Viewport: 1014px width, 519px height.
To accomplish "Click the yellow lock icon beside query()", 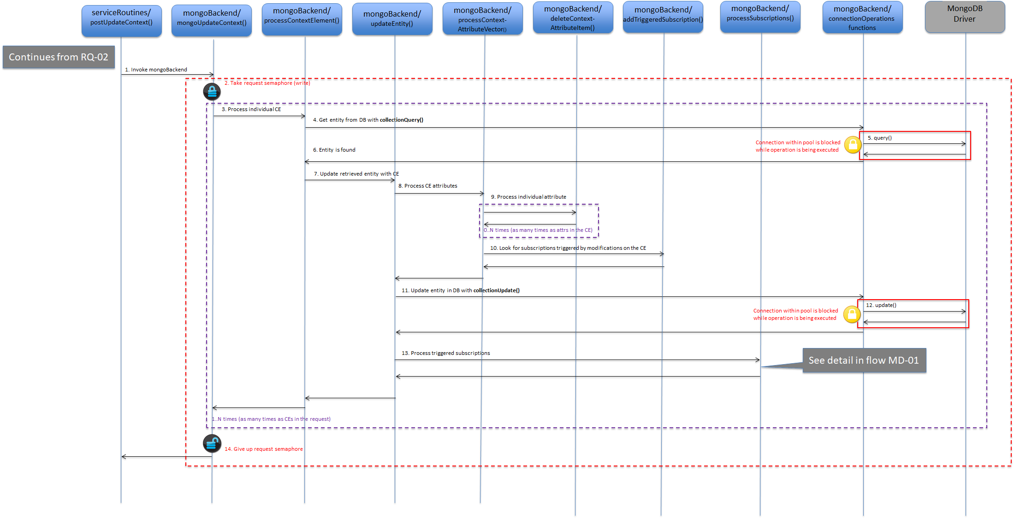I will click(853, 145).
